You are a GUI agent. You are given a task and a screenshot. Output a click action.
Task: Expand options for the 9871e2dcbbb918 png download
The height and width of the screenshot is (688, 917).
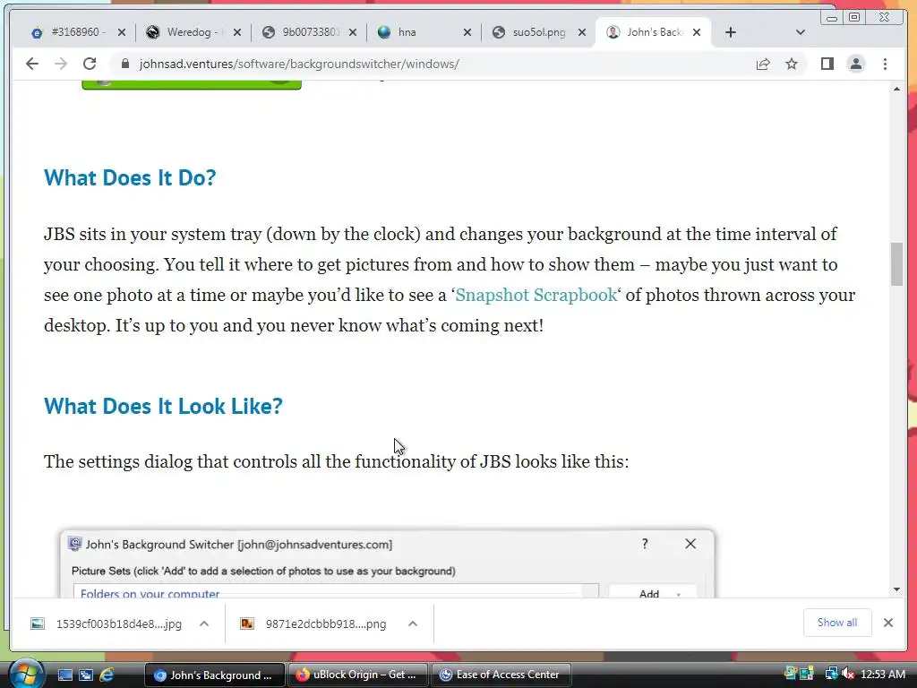[x=413, y=623]
